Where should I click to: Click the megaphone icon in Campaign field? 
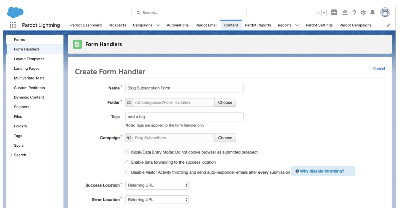[129, 138]
